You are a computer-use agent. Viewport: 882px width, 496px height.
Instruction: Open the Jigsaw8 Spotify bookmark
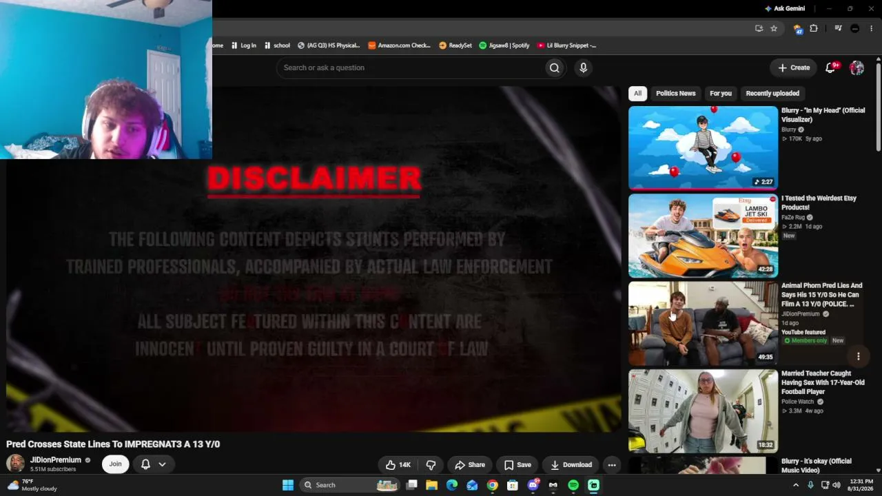[504, 45]
